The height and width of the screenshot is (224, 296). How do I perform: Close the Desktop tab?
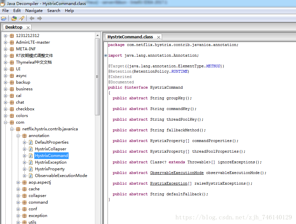pos(28,28)
